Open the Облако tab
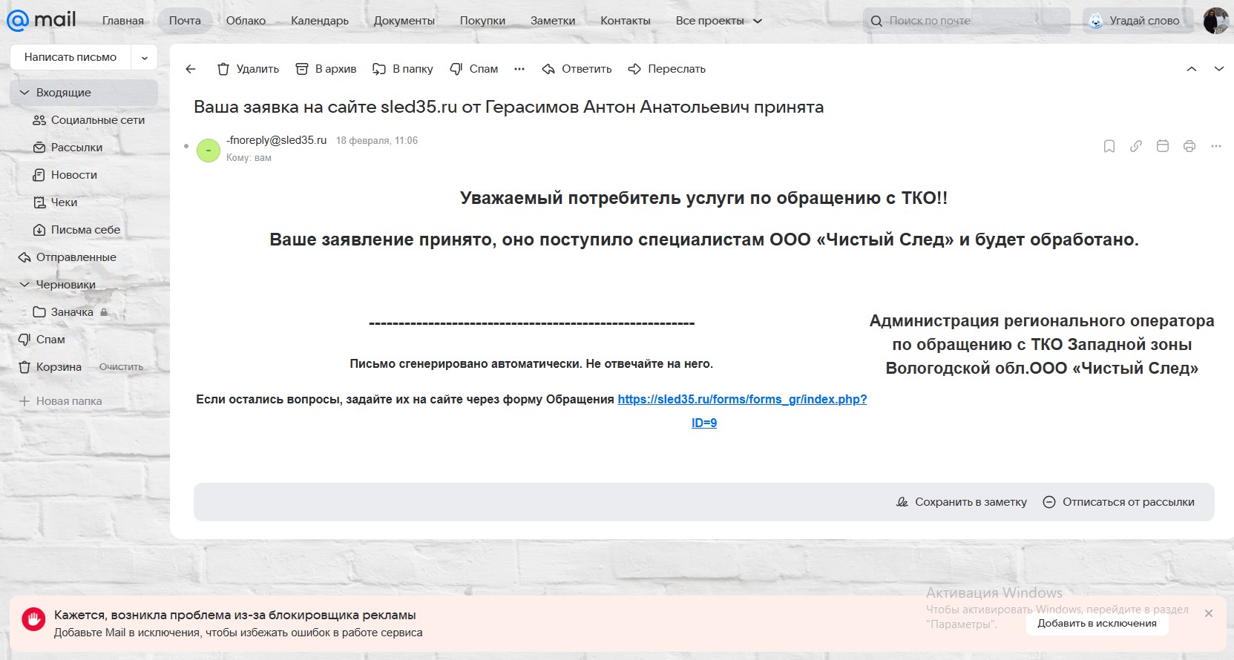Viewport: 1234px width, 660px height. click(x=246, y=21)
